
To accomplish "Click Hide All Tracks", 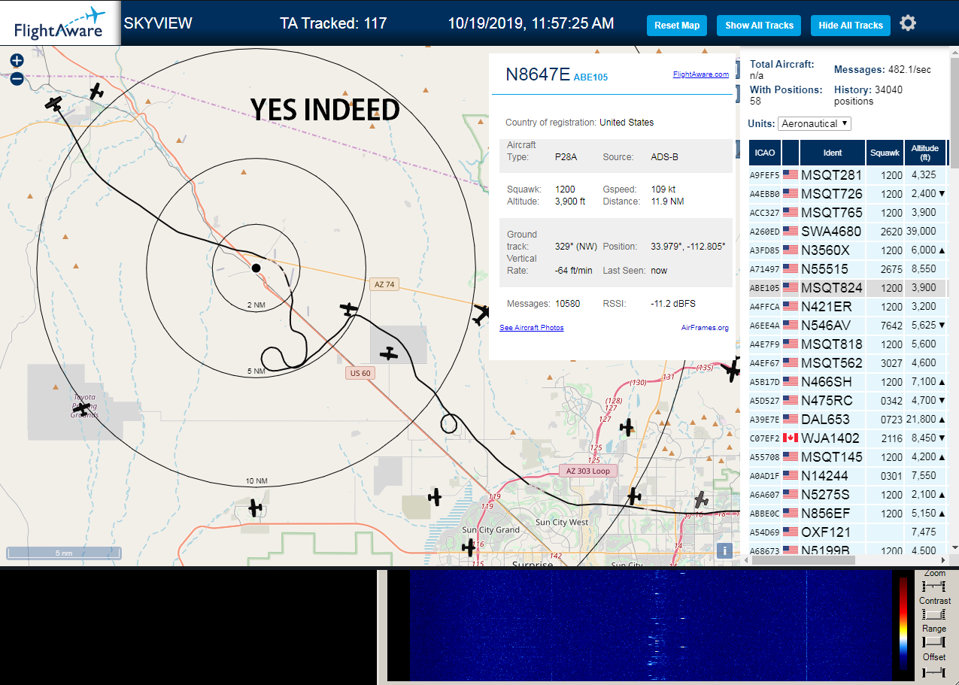I will point(851,25).
